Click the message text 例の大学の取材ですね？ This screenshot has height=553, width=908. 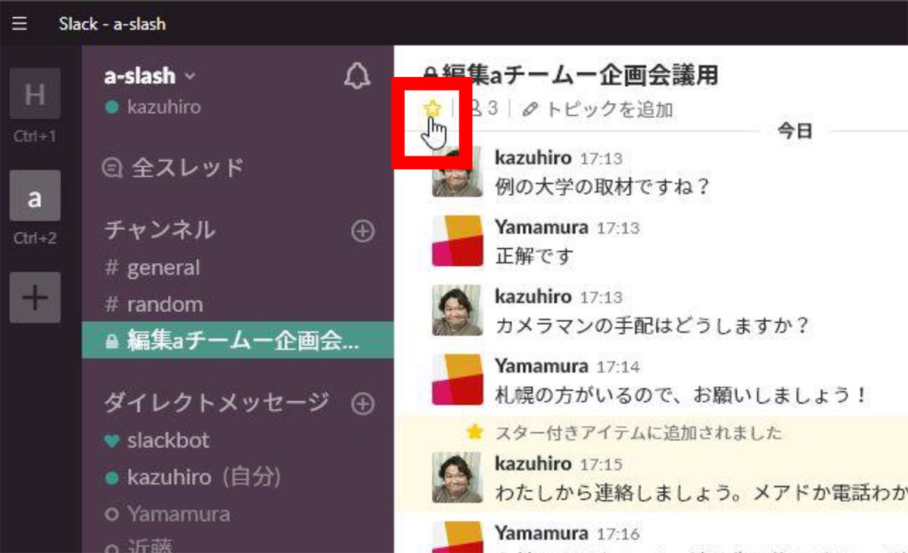[x=603, y=186]
